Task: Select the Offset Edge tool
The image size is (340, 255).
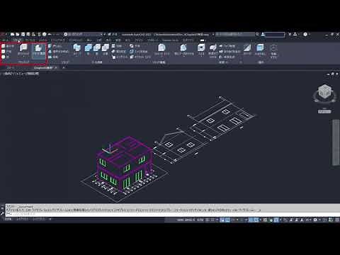Action: (140, 57)
